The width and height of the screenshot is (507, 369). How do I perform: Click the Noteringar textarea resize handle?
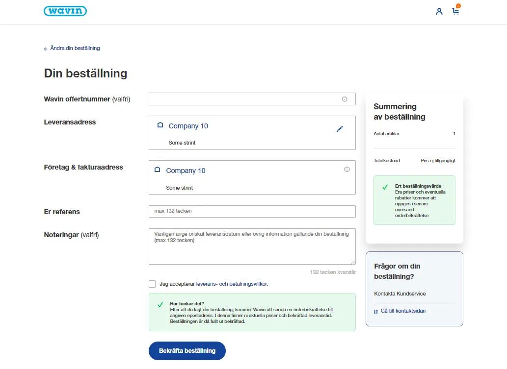click(x=353, y=262)
